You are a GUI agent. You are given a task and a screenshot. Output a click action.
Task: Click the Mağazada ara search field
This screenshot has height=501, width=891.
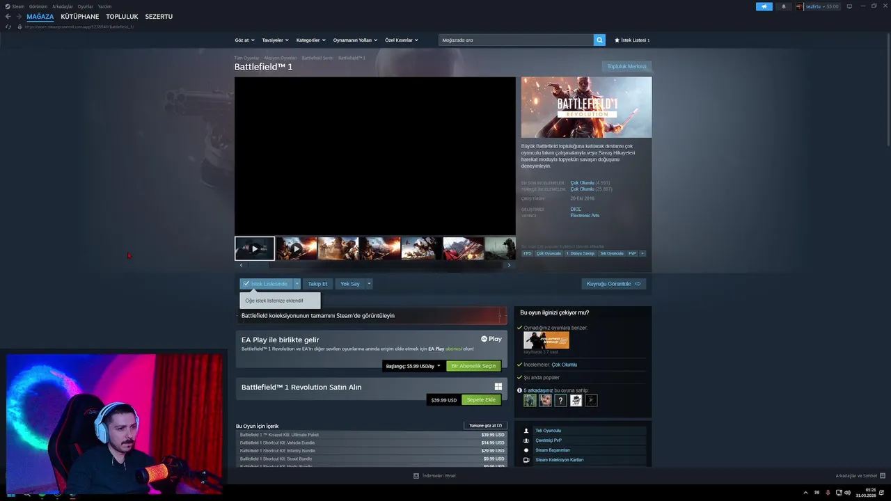[x=517, y=40]
